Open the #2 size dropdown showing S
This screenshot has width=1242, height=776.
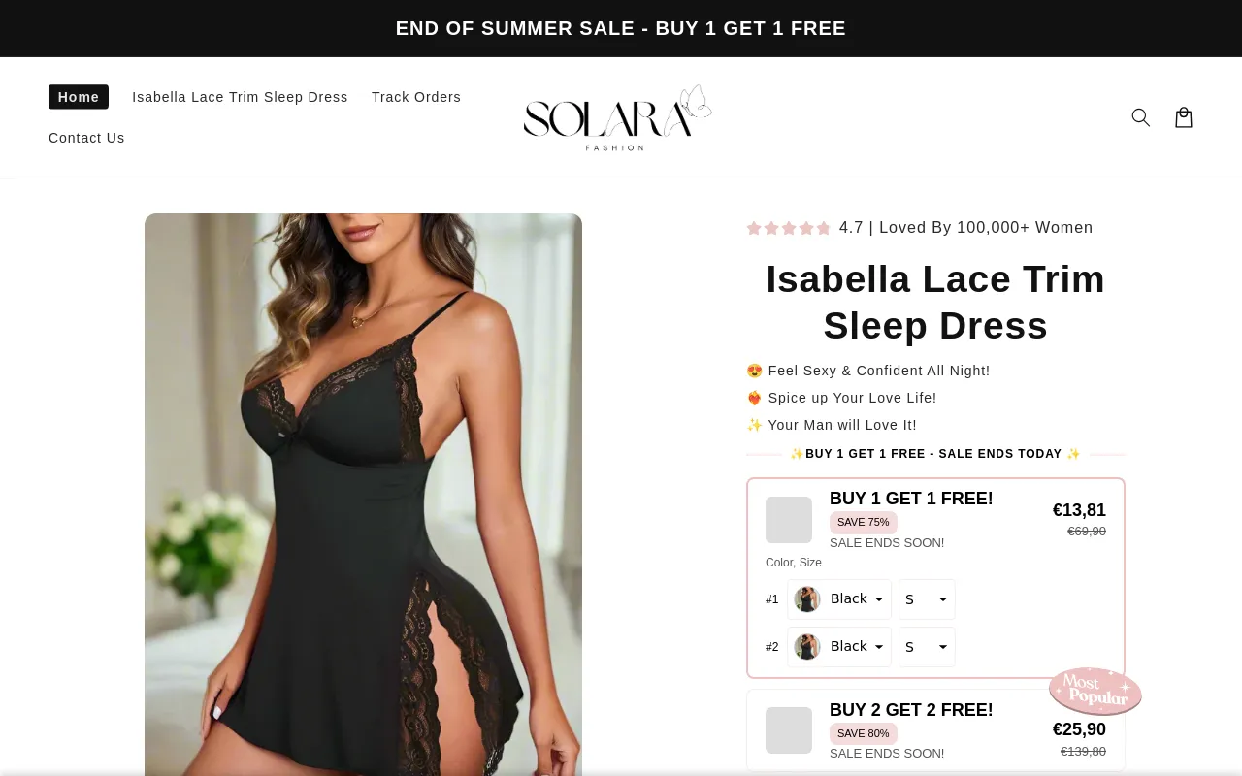pos(927,647)
